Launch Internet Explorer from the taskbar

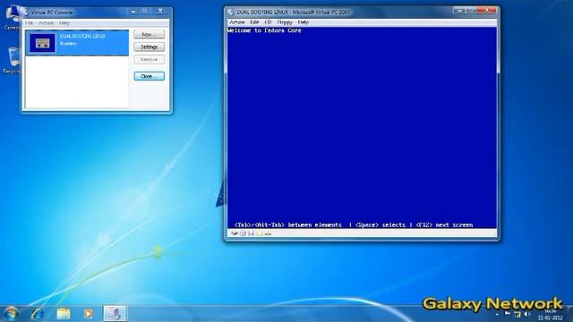pos(38,314)
